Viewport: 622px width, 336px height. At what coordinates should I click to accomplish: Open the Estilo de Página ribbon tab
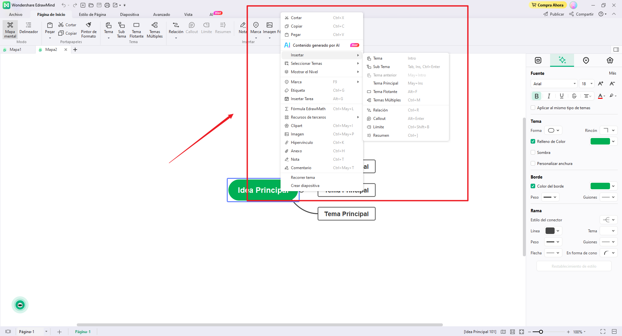pos(92,15)
